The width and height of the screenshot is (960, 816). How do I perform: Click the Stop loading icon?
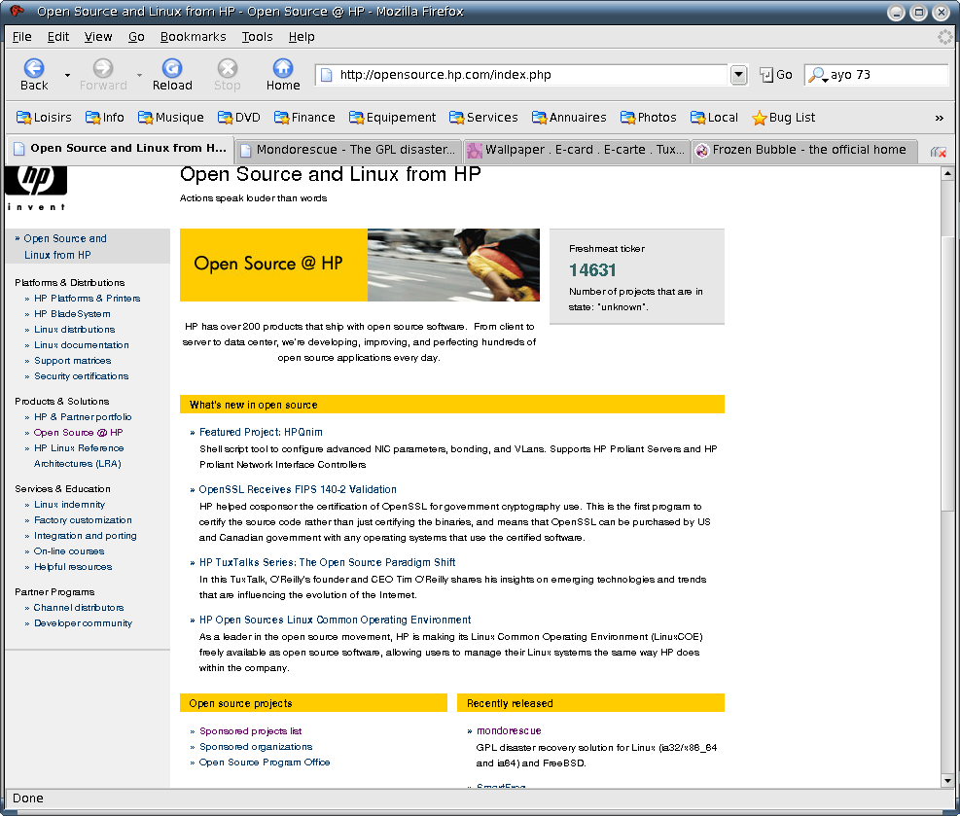click(227, 68)
